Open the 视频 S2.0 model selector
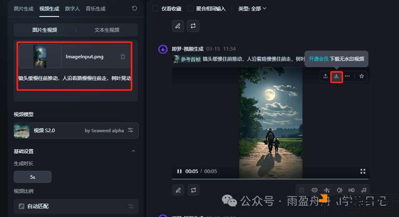 pyautogui.click(x=76, y=130)
